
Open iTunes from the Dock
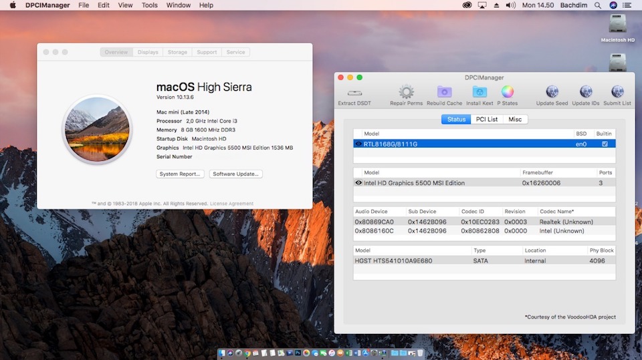click(332, 353)
